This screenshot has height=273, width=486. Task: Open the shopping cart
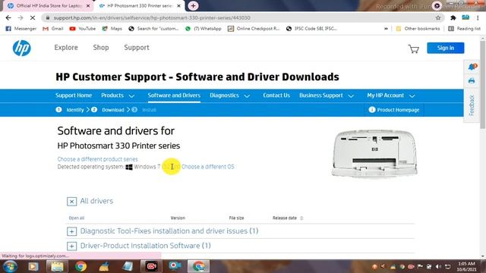tap(413, 49)
